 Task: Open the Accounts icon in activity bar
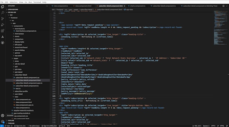pos(2,116)
